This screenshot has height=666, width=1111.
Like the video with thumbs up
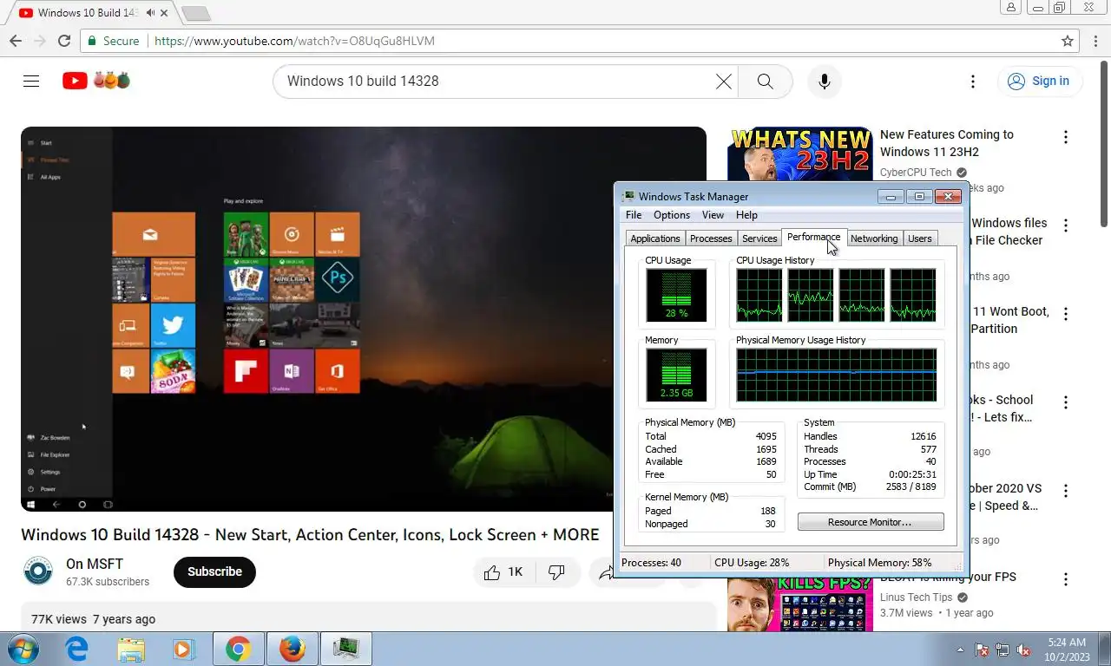[x=503, y=571]
